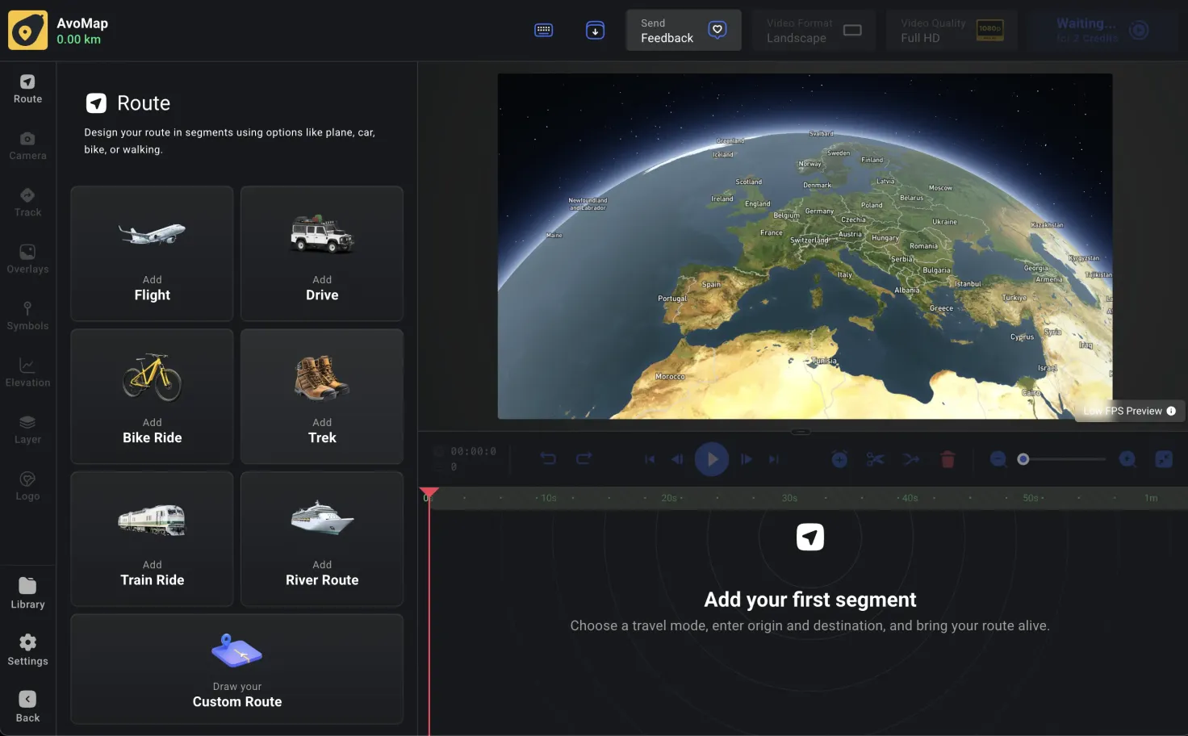The width and height of the screenshot is (1188, 736).
Task: Click the Route header arrow icon
Action: (96, 103)
